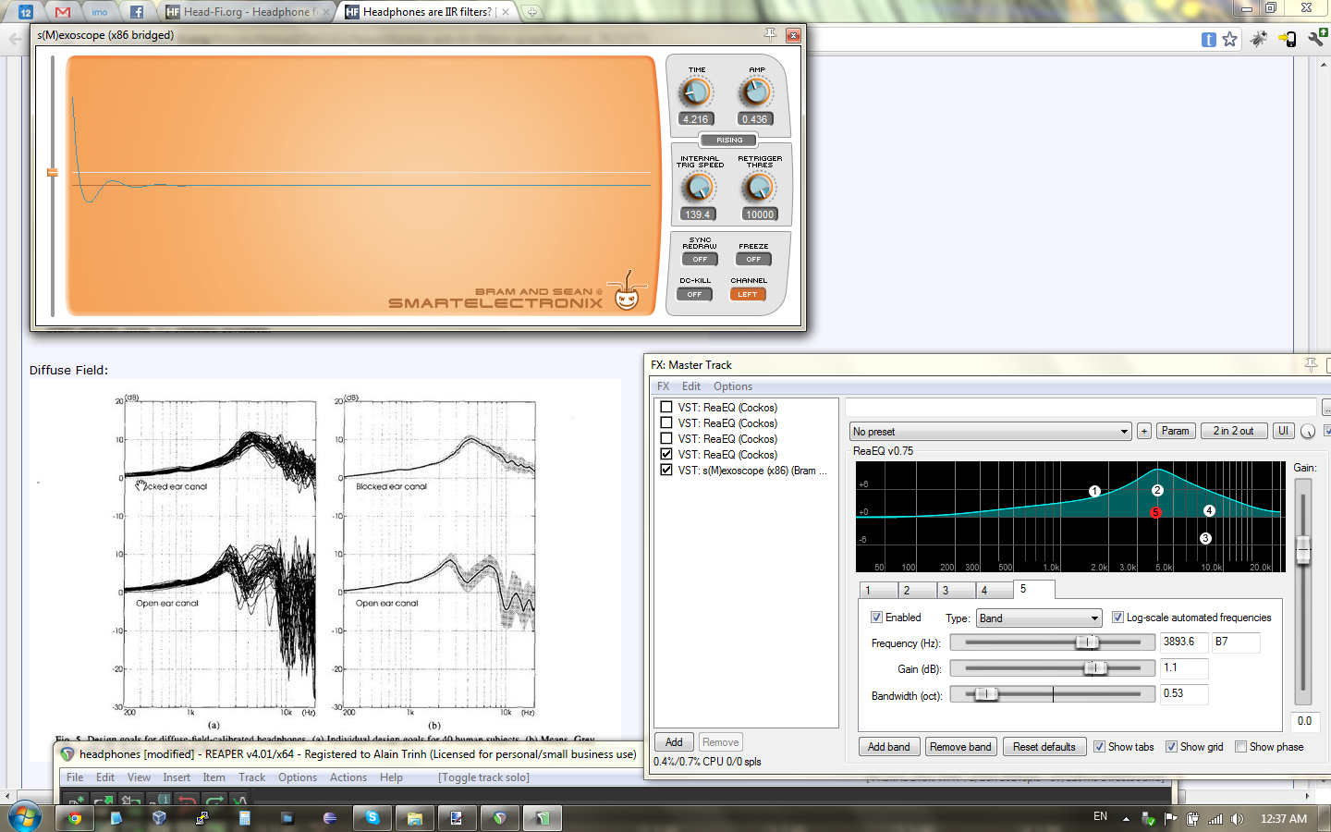Enable the Show phase checkbox
This screenshot has width=1331, height=832.
[x=1240, y=747]
